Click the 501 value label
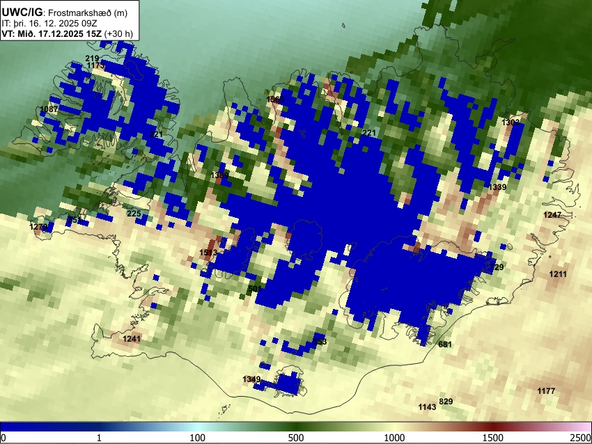This screenshot has width=592, height=444. [255, 289]
